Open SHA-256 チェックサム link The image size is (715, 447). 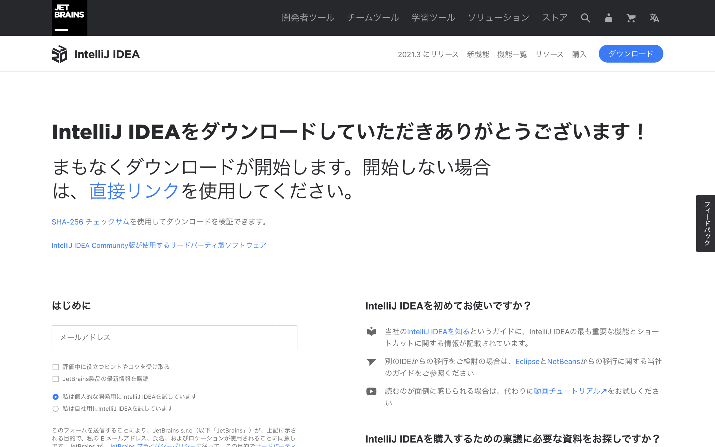[x=90, y=222]
